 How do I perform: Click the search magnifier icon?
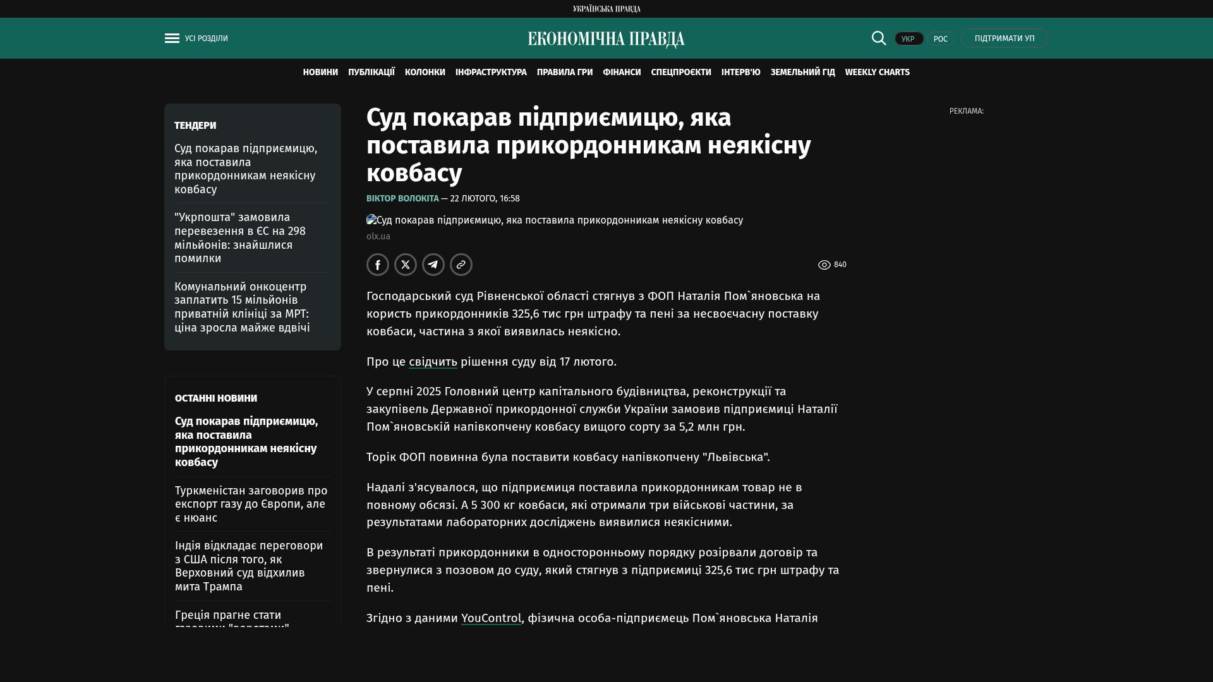[879, 39]
